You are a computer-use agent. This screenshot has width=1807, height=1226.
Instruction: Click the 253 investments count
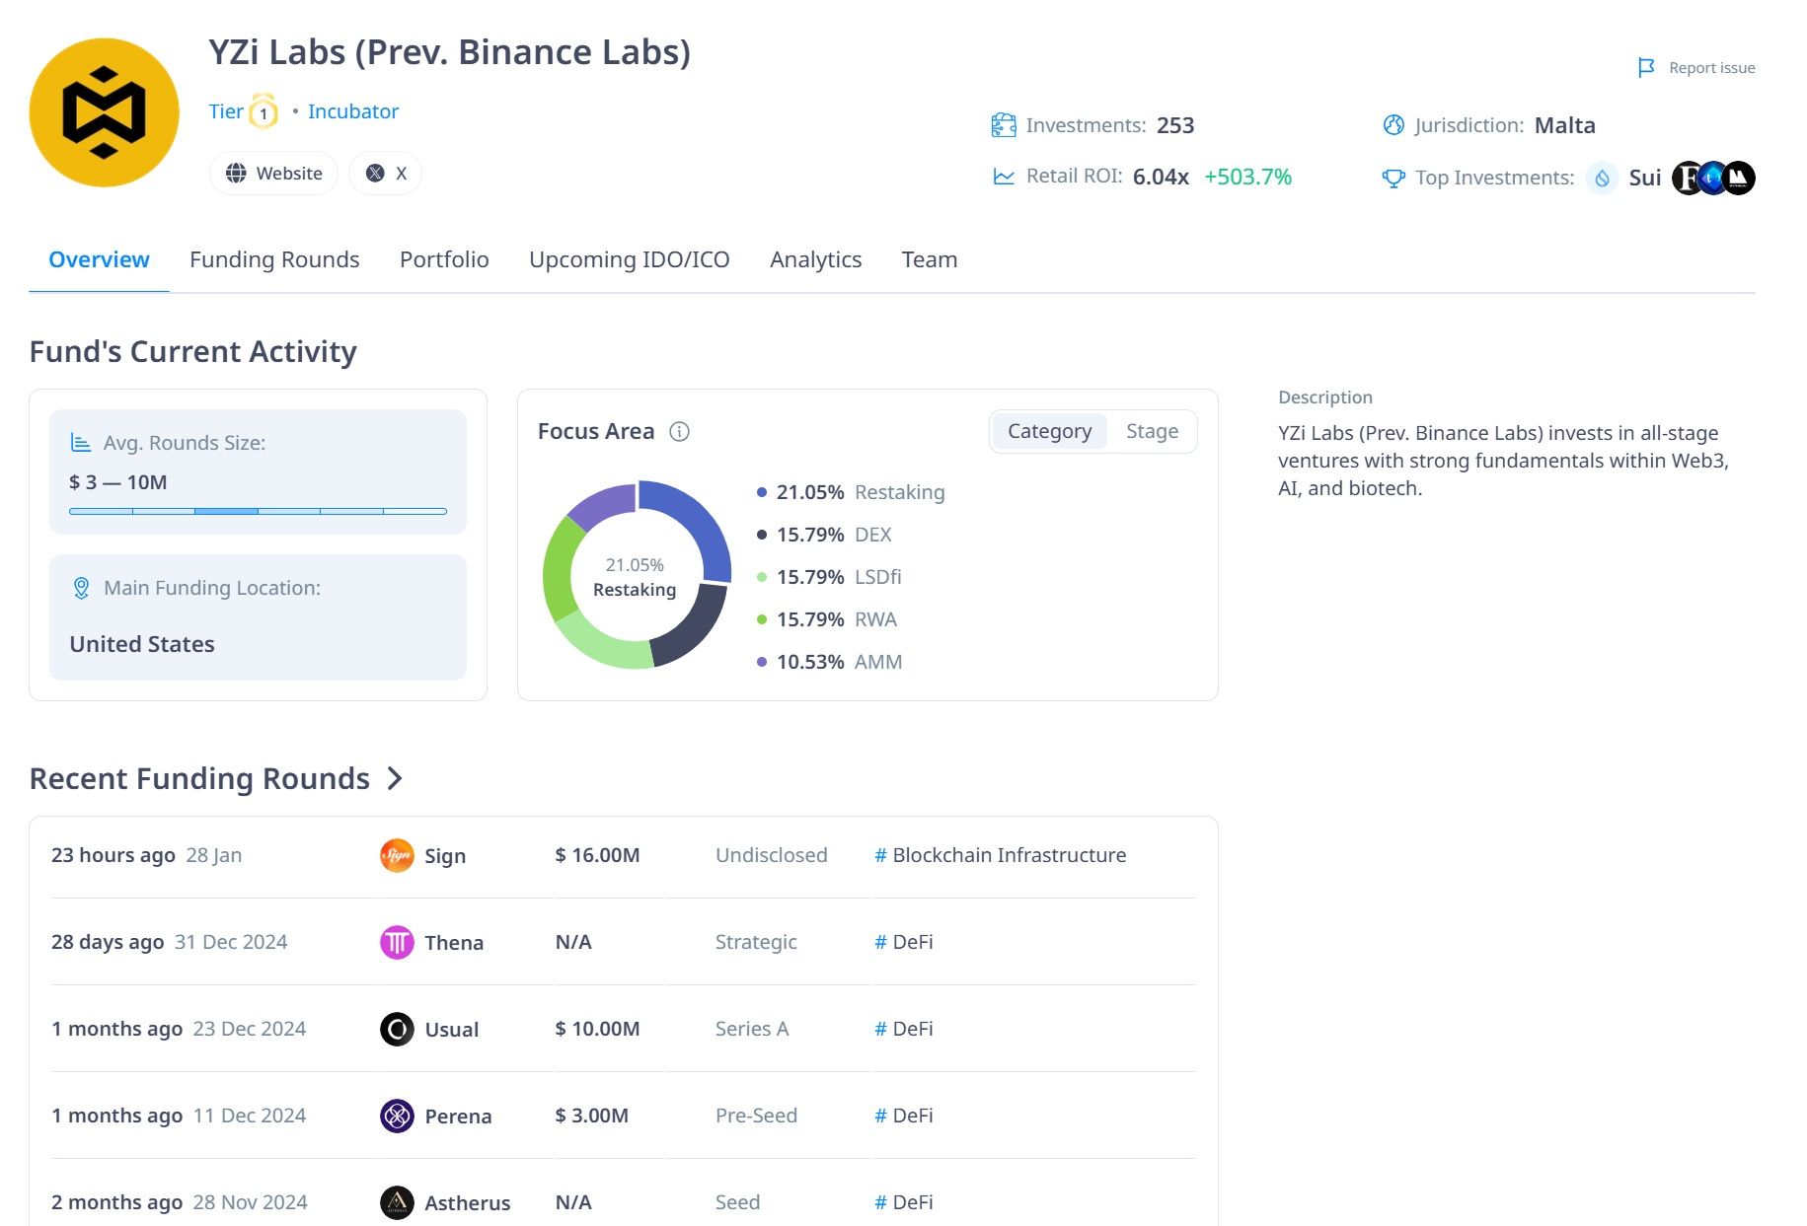(x=1175, y=125)
